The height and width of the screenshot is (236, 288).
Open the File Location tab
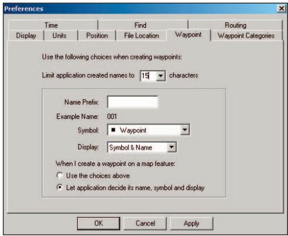141,35
